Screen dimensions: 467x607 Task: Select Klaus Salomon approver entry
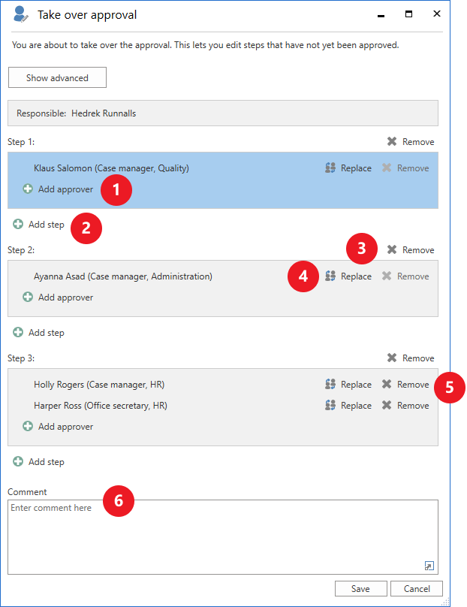coord(111,168)
